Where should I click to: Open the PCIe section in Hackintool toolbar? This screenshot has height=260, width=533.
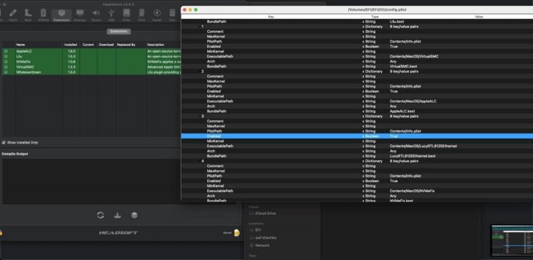pos(141,15)
